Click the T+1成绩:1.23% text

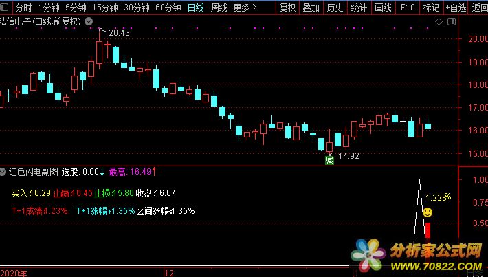pos(40,211)
